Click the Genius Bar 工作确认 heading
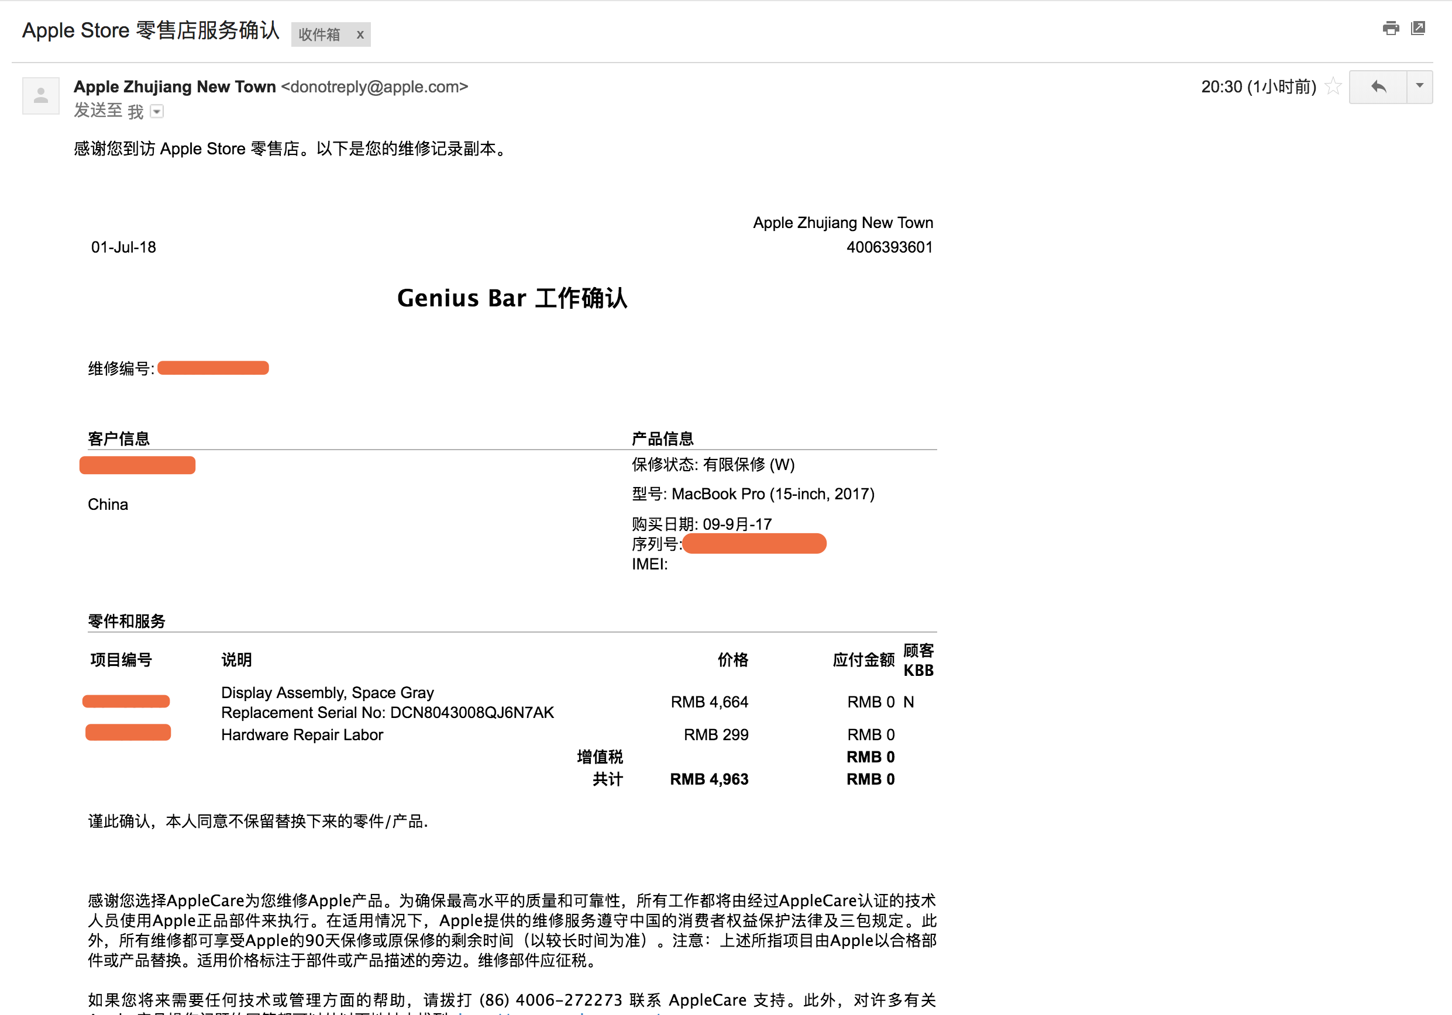Image resolution: width=1452 pixels, height=1015 pixels. click(512, 298)
